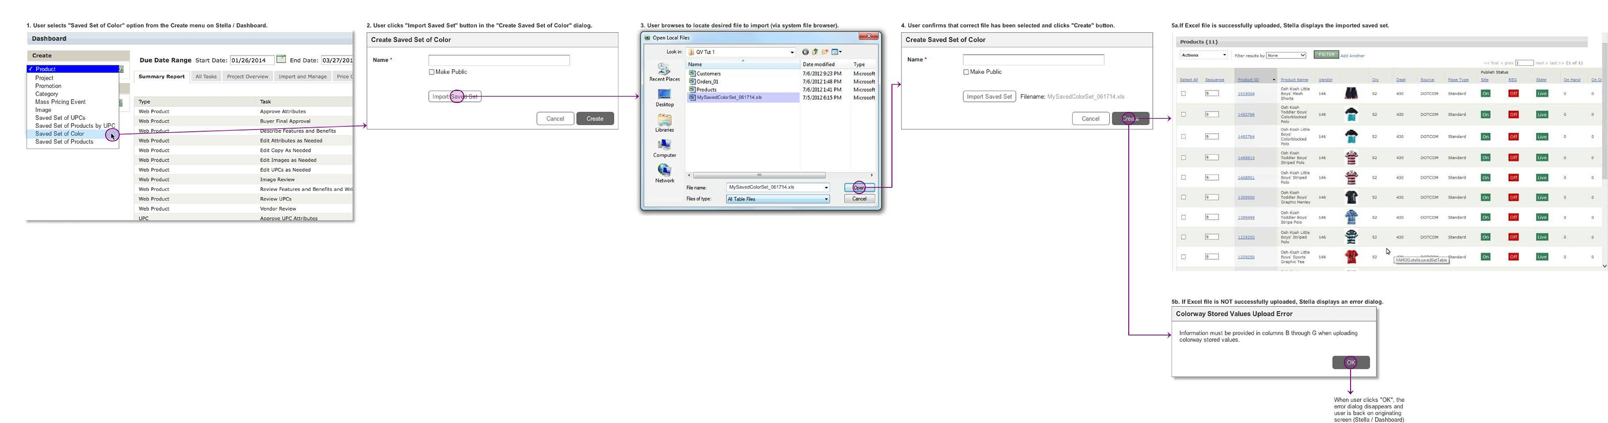Click the stripe polo thumbnail for product 1389499

[x=1351, y=217]
